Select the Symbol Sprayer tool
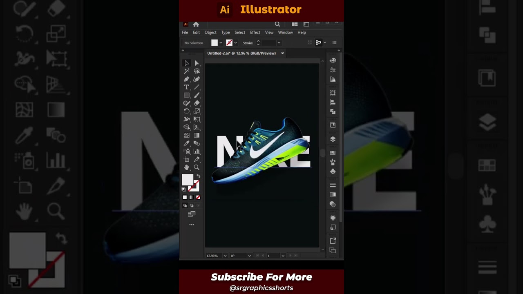This screenshot has width=523, height=294. click(x=187, y=151)
